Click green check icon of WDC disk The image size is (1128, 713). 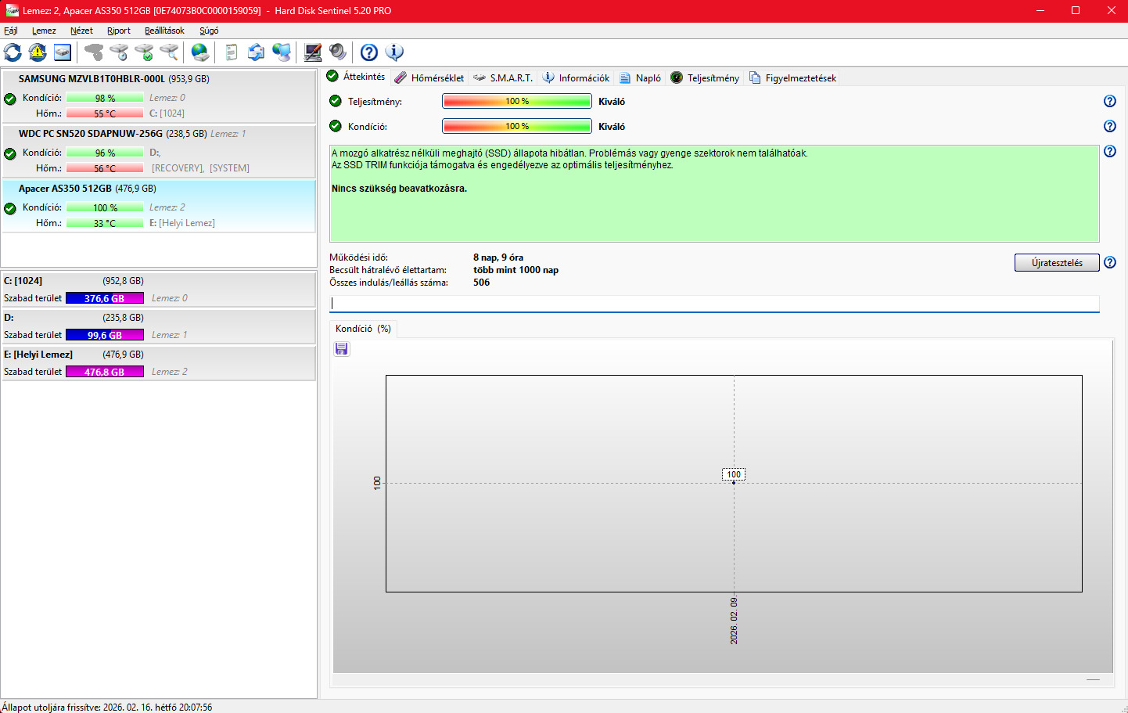pyautogui.click(x=10, y=153)
